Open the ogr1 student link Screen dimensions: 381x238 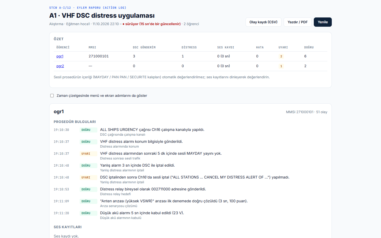(60, 56)
